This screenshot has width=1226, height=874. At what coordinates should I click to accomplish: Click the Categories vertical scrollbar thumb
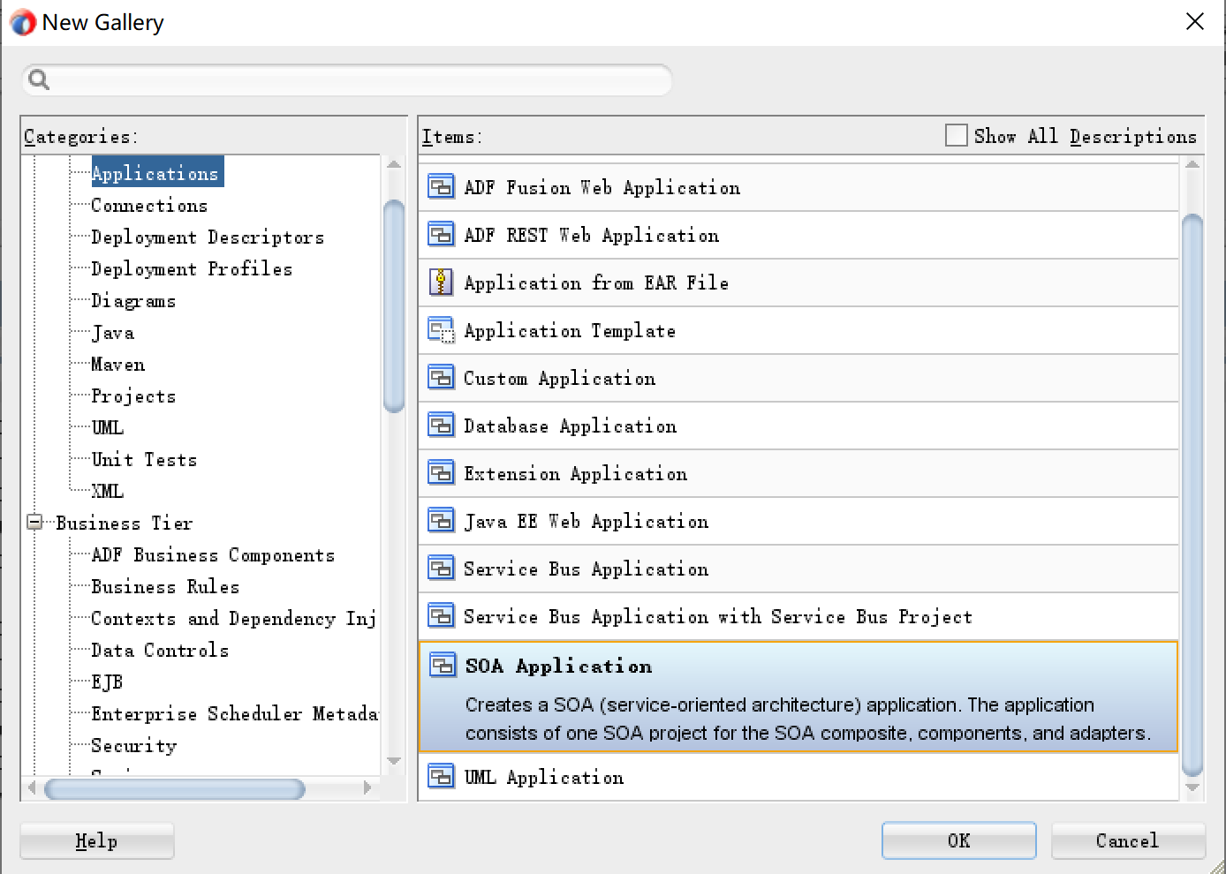tap(394, 306)
